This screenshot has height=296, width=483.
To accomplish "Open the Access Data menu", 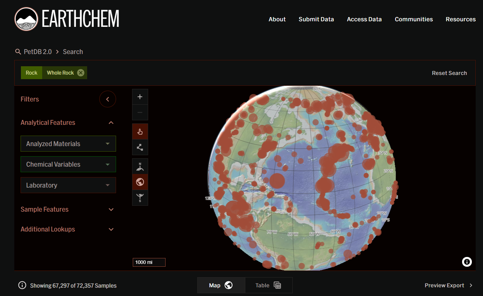I will point(364,19).
